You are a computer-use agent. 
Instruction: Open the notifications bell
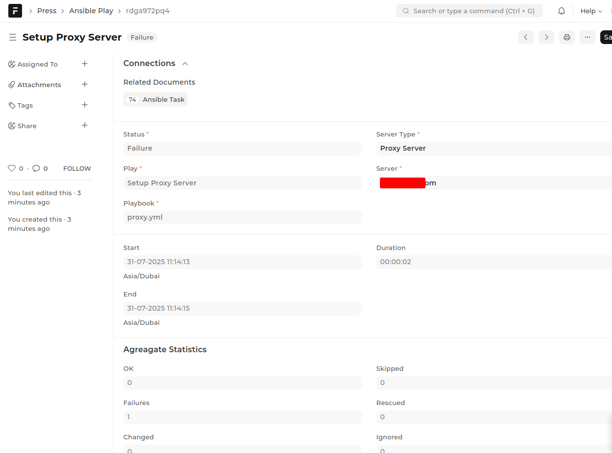[x=561, y=10]
